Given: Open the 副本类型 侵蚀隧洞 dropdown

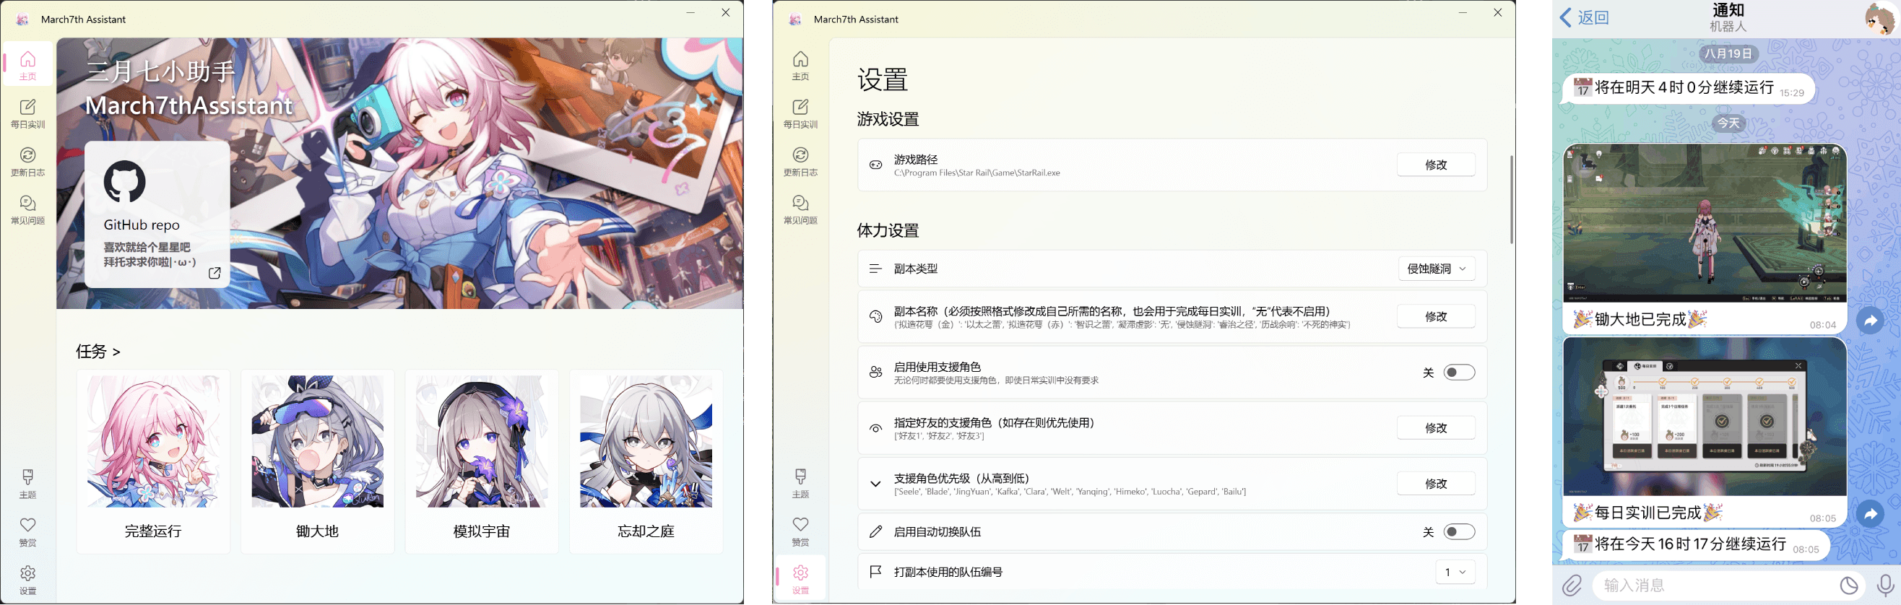Looking at the screenshot, I should (1436, 269).
